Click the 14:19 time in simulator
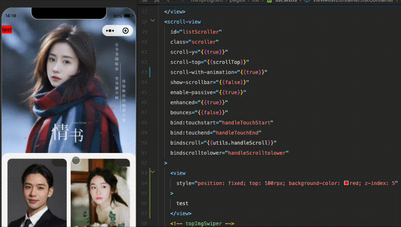The height and width of the screenshot is (227, 401). (x=11, y=16)
